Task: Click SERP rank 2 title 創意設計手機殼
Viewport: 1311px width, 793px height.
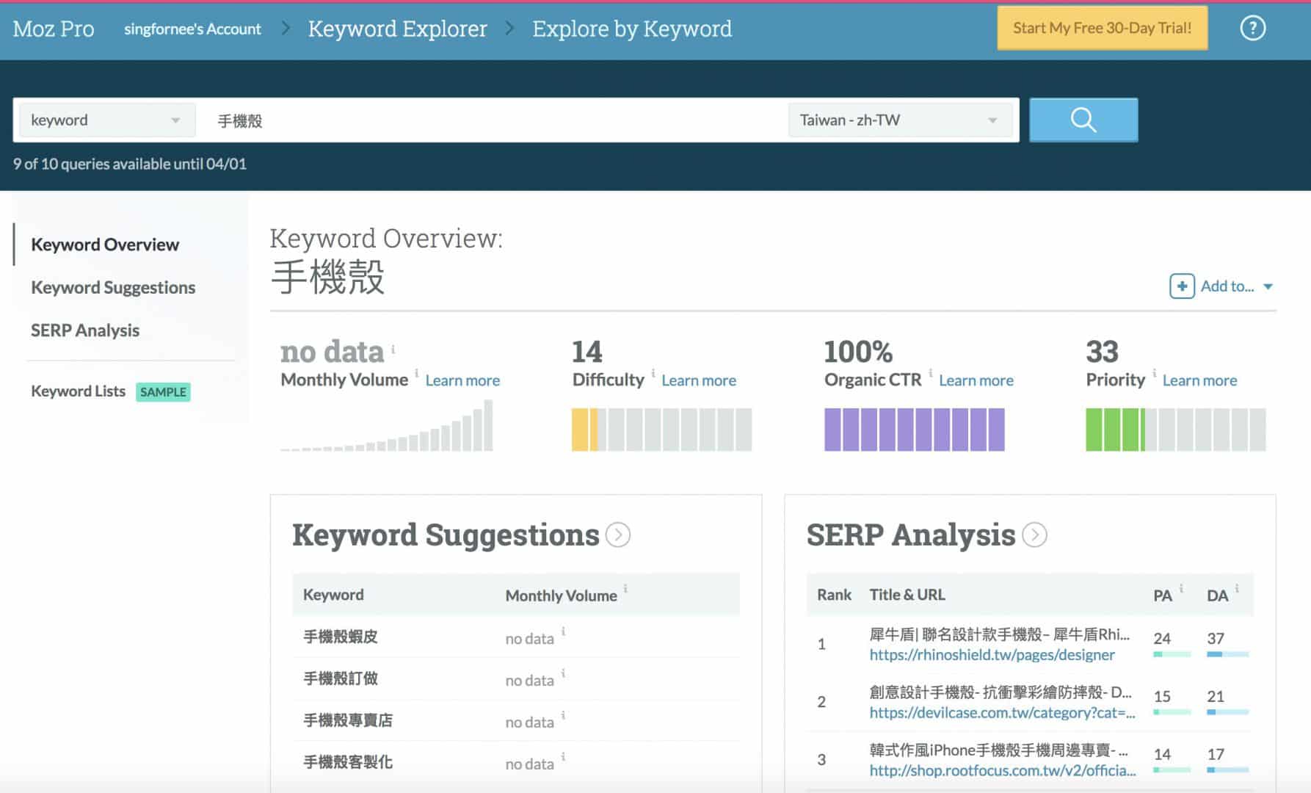Action: tap(1000, 692)
